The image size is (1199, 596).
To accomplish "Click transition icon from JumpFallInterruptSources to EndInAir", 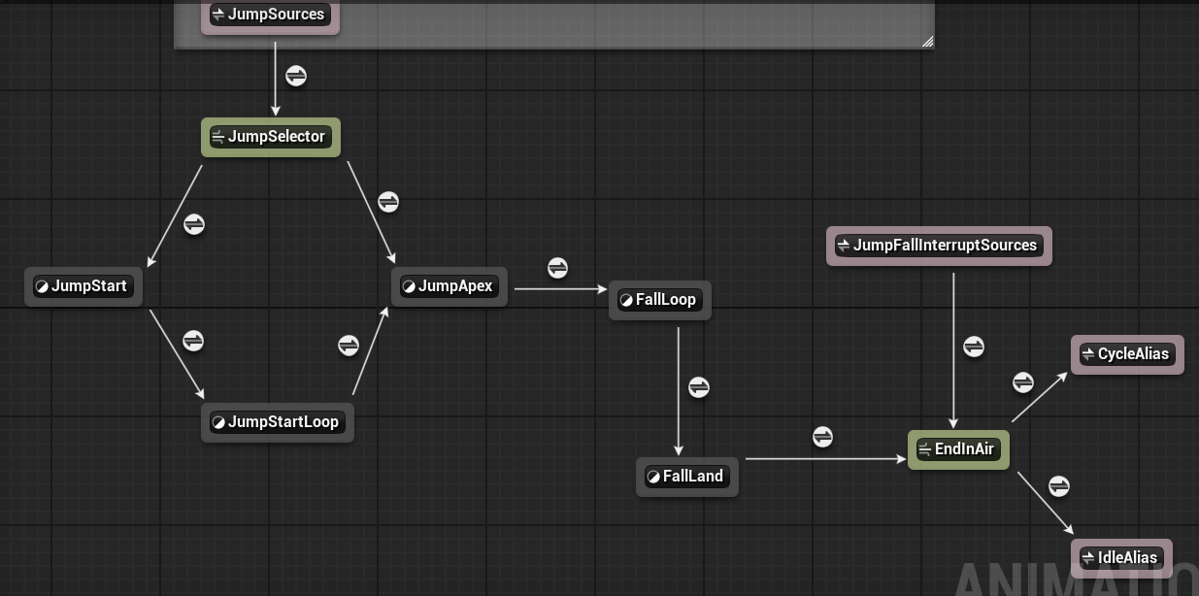I will (x=974, y=346).
